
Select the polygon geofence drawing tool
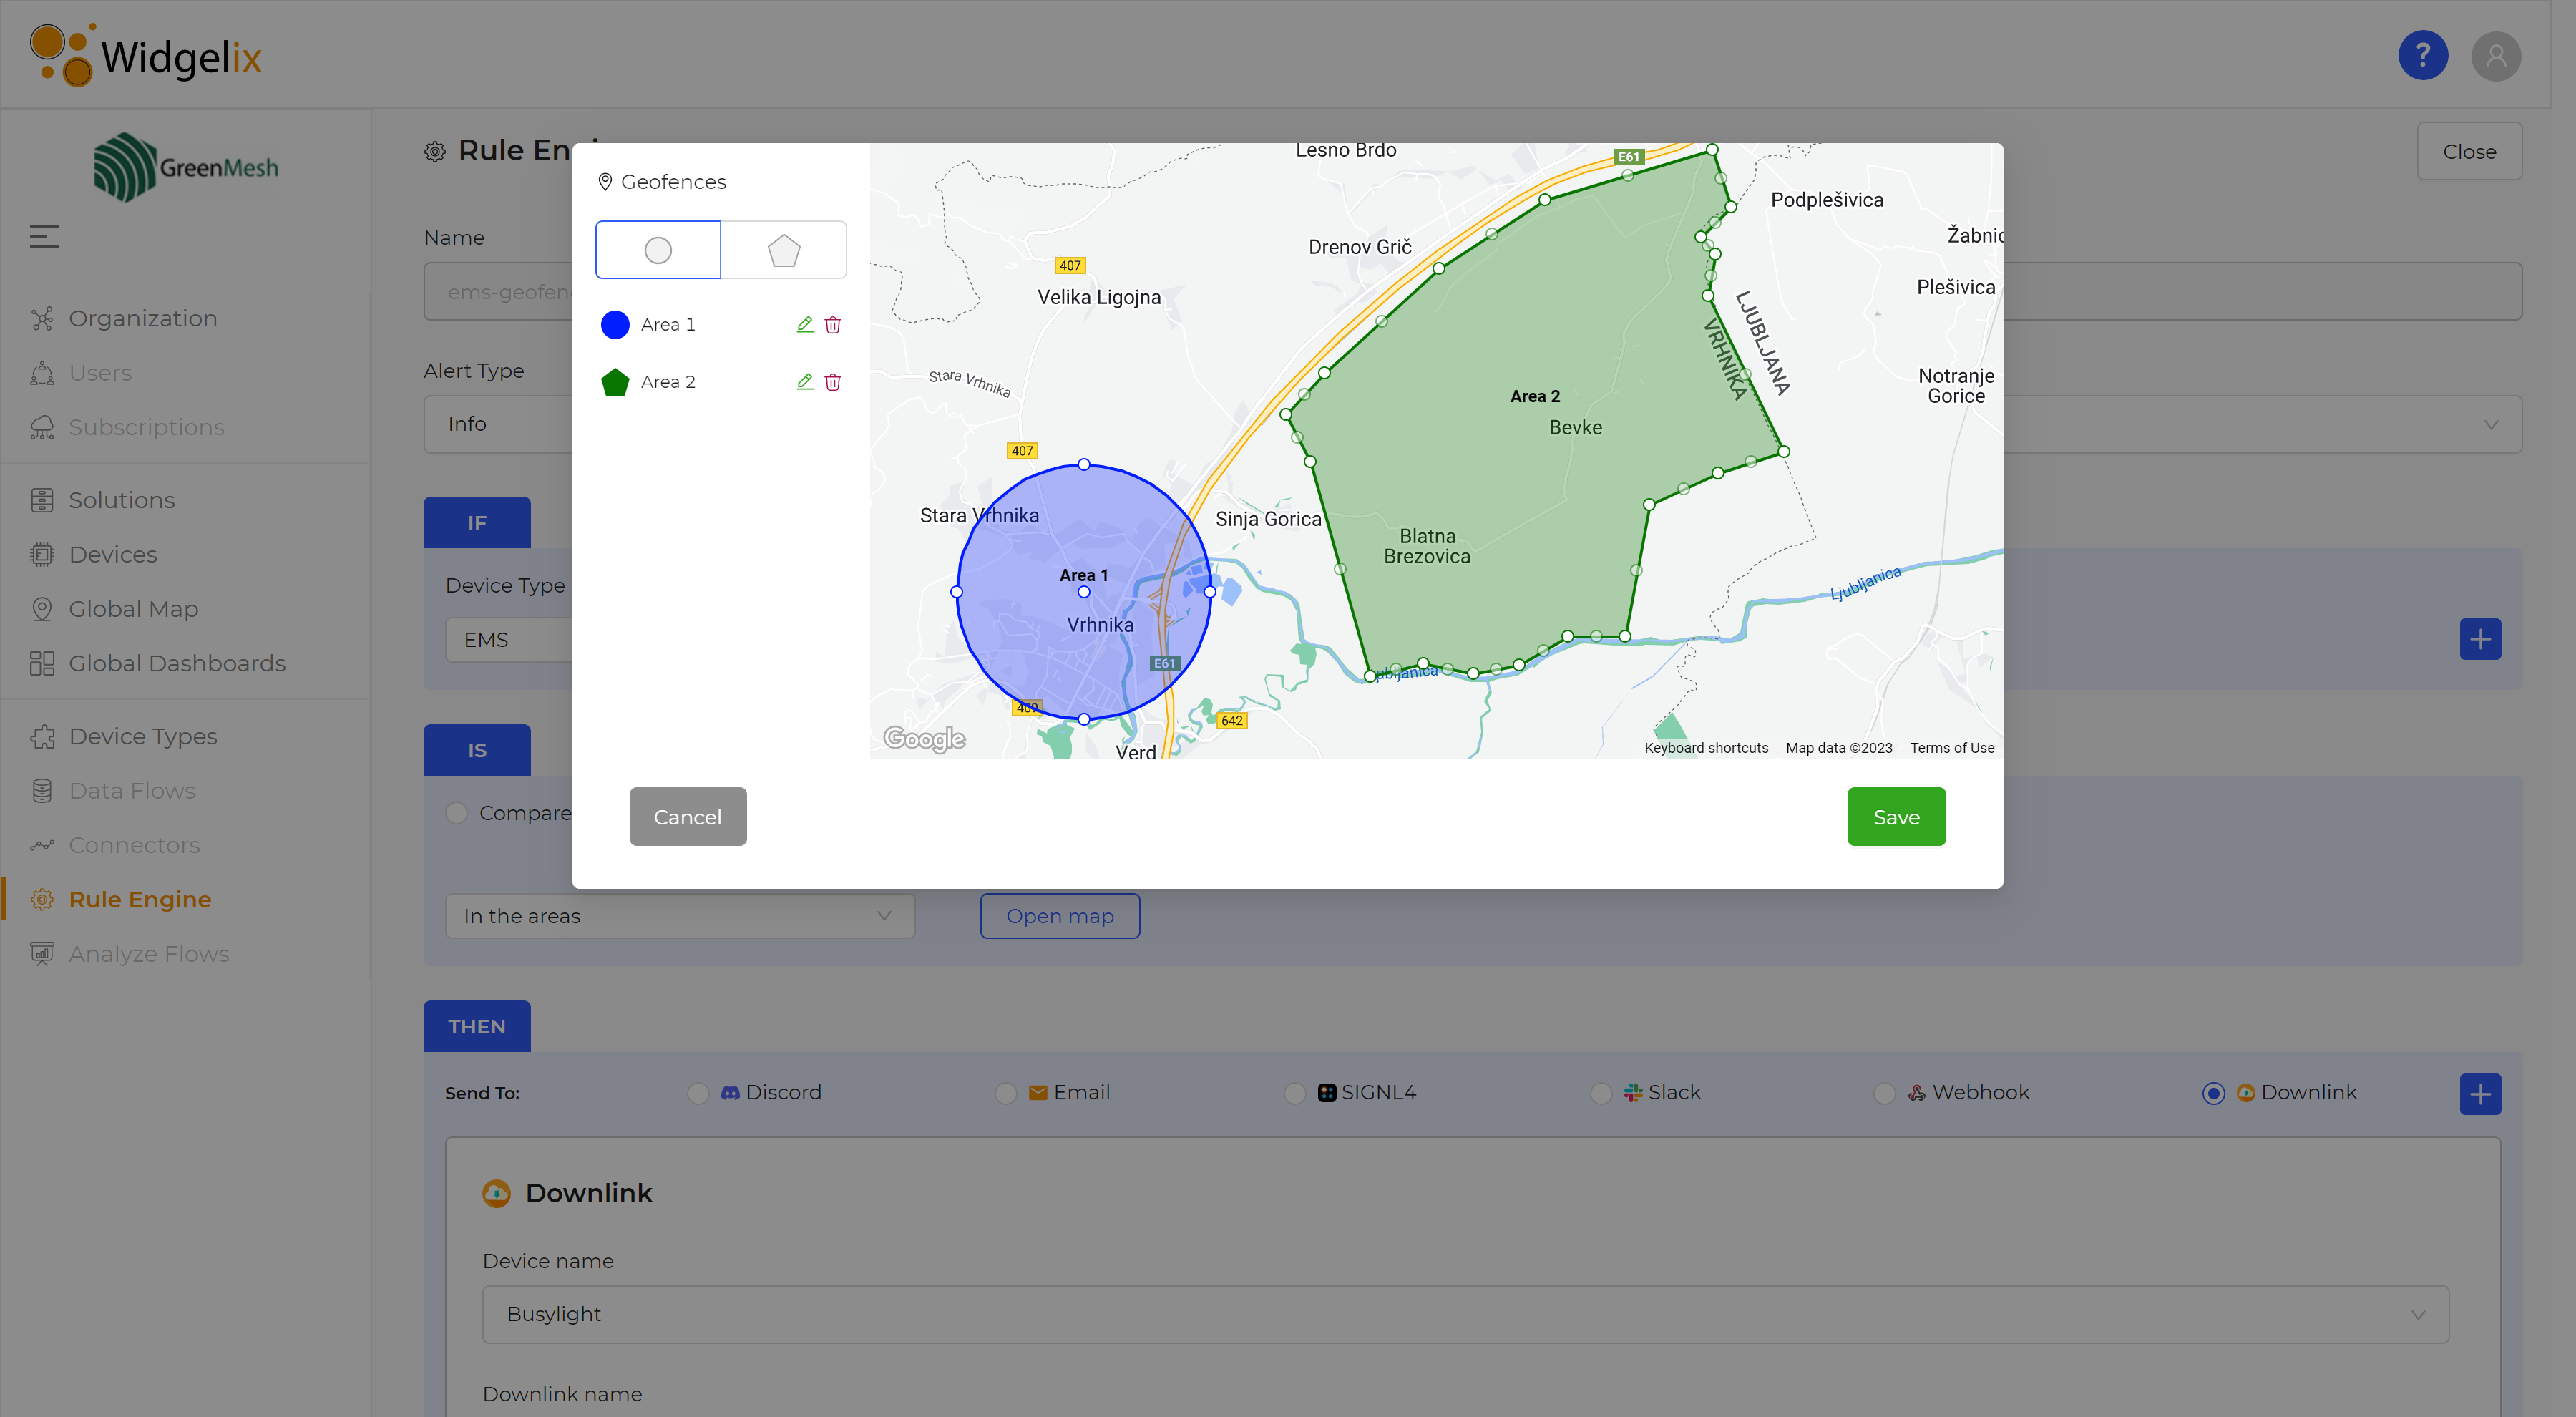pyautogui.click(x=783, y=250)
